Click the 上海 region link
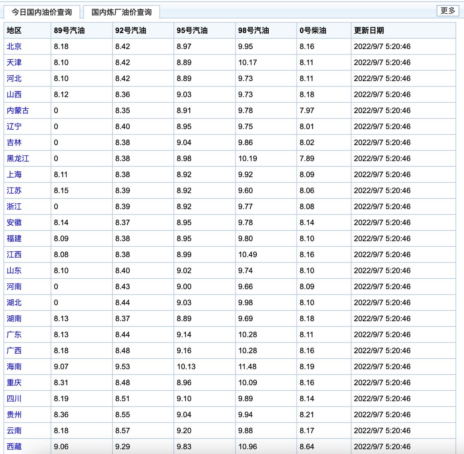The image size is (464, 454). [14, 174]
